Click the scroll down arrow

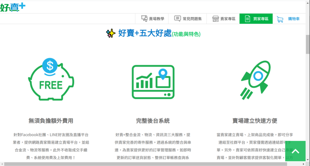(308, 160)
